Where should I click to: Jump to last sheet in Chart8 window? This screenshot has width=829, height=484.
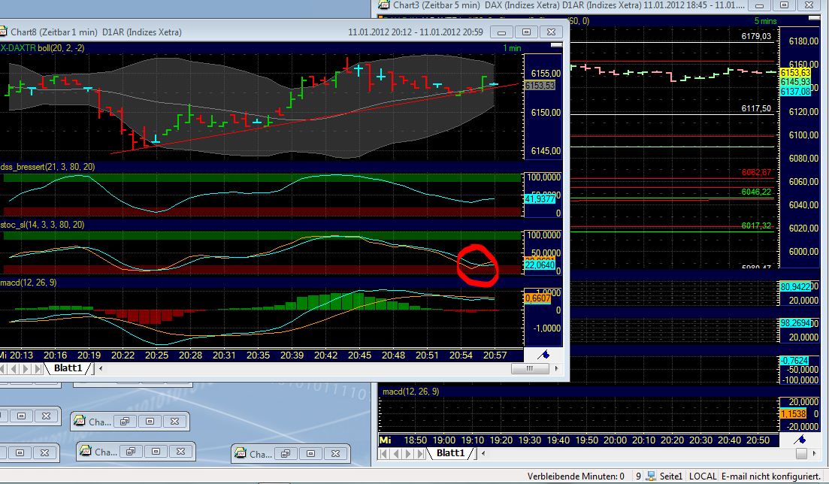(x=38, y=369)
